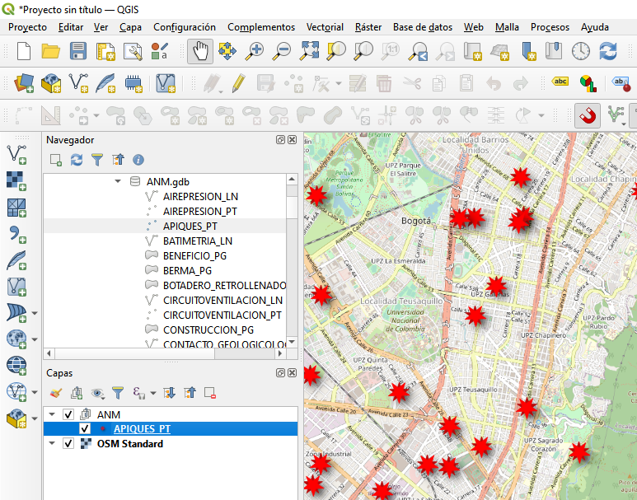637x500 pixels.
Task: Open the Ráster menu
Action: click(368, 27)
